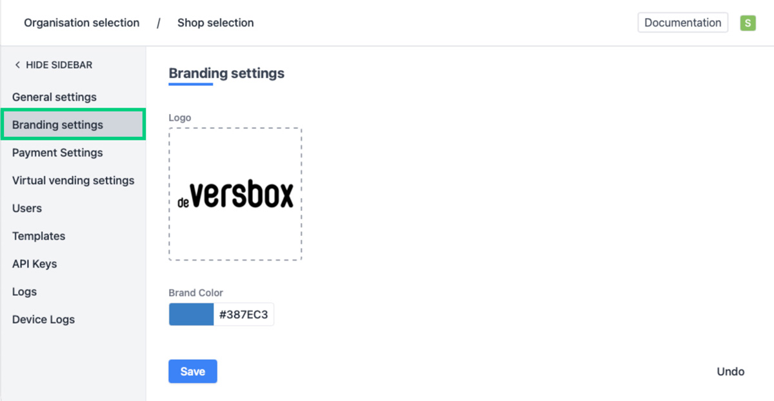Go to Payment Settings
This screenshot has width=774, height=401.
tap(57, 153)
